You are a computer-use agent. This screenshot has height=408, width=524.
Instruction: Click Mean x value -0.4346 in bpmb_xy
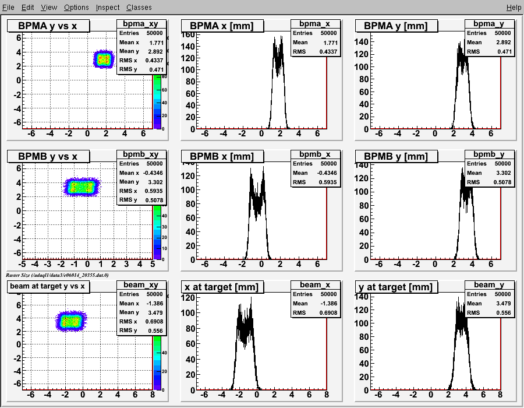click(153, 173)
